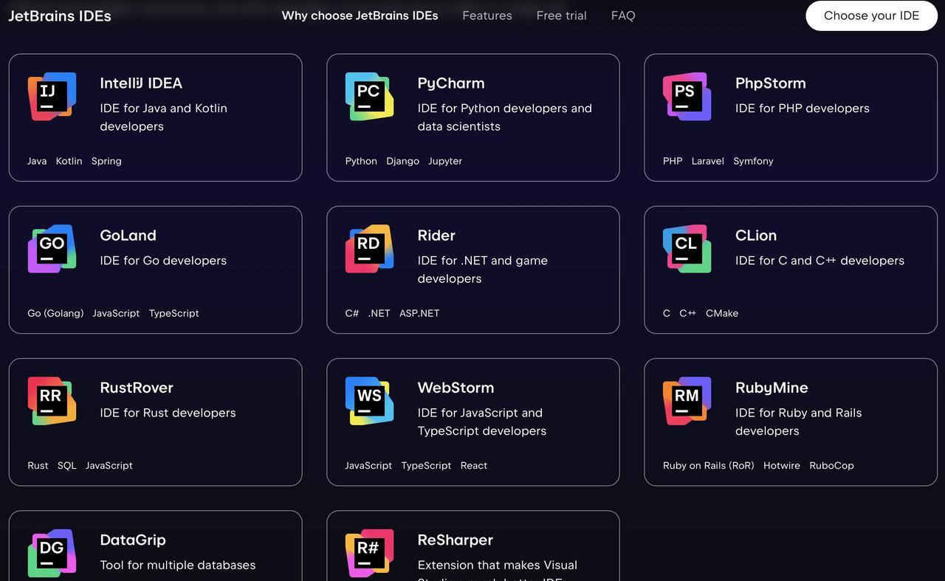Click the TypeScript tag in GoLand card

[x=174, y=313]
